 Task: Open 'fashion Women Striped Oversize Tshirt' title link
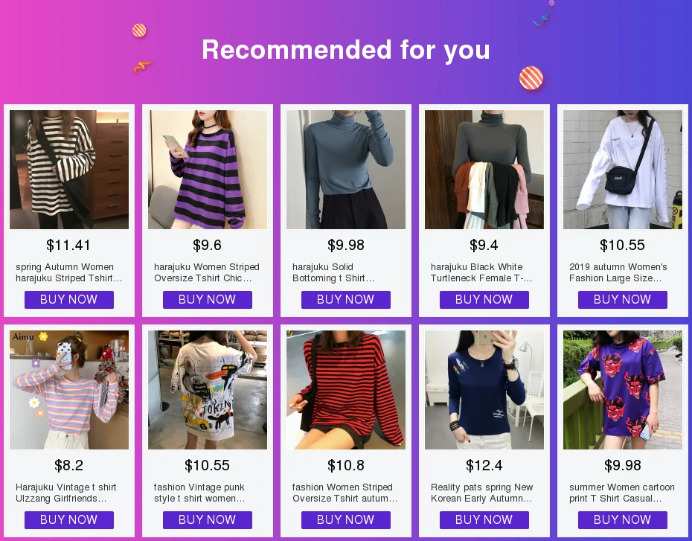pos(345,493)
